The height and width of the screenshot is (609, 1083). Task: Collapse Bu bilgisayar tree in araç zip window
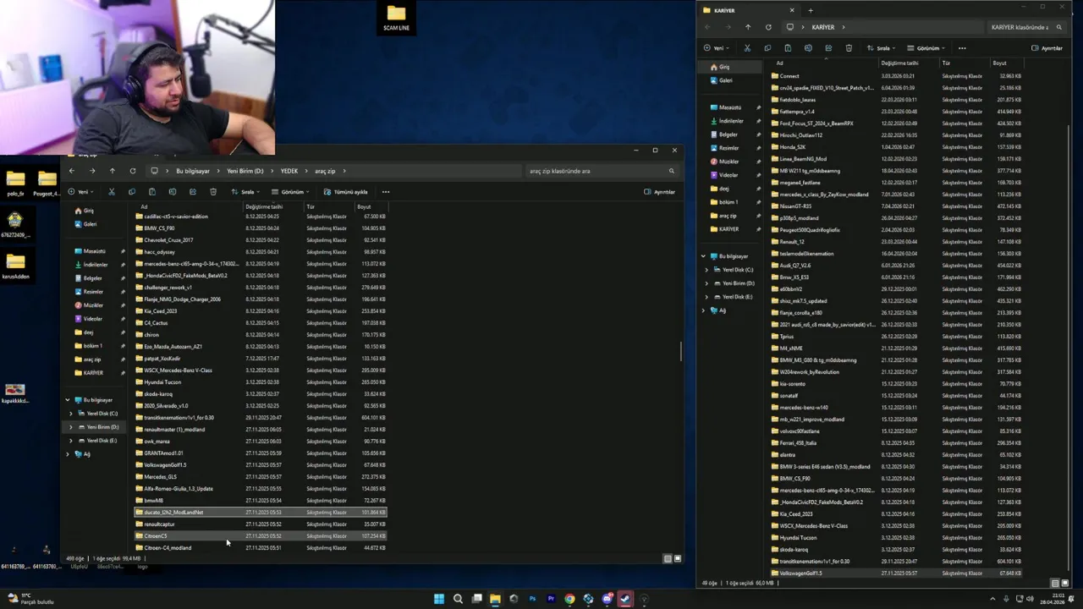click(68, 400)
